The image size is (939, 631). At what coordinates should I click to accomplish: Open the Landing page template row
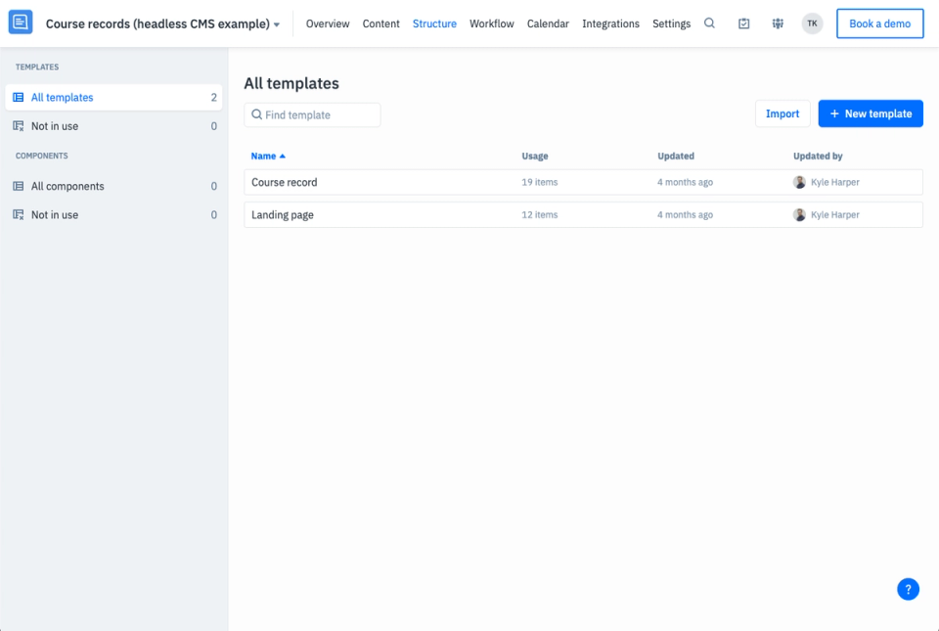583,214
